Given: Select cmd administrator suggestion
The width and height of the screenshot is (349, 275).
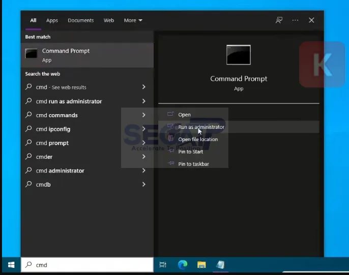Looking at the screenshot, I should coord(88,170).
